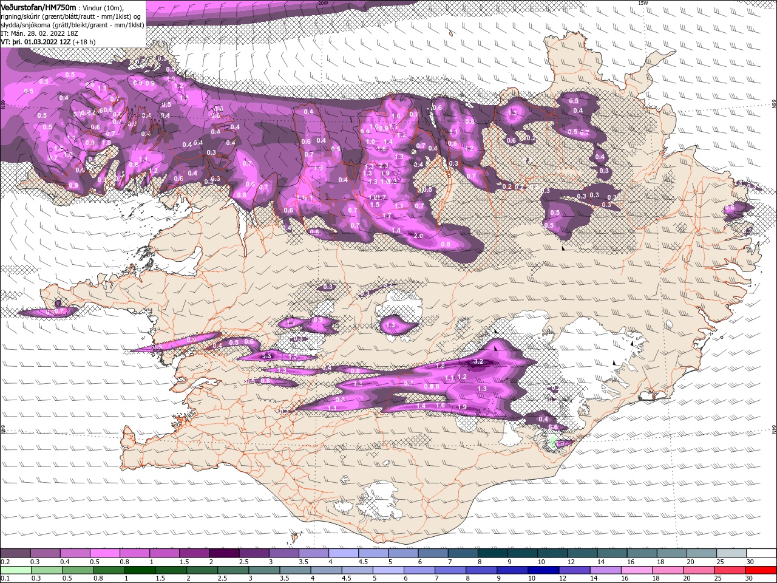Select the dark teal 9 swatch in the snow scale
The width and height of the screenshot is (777, 583).
click(x=523, y=553)
